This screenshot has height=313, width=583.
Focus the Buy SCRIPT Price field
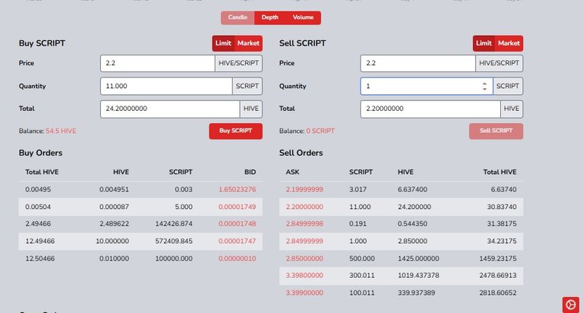(158, 63)
